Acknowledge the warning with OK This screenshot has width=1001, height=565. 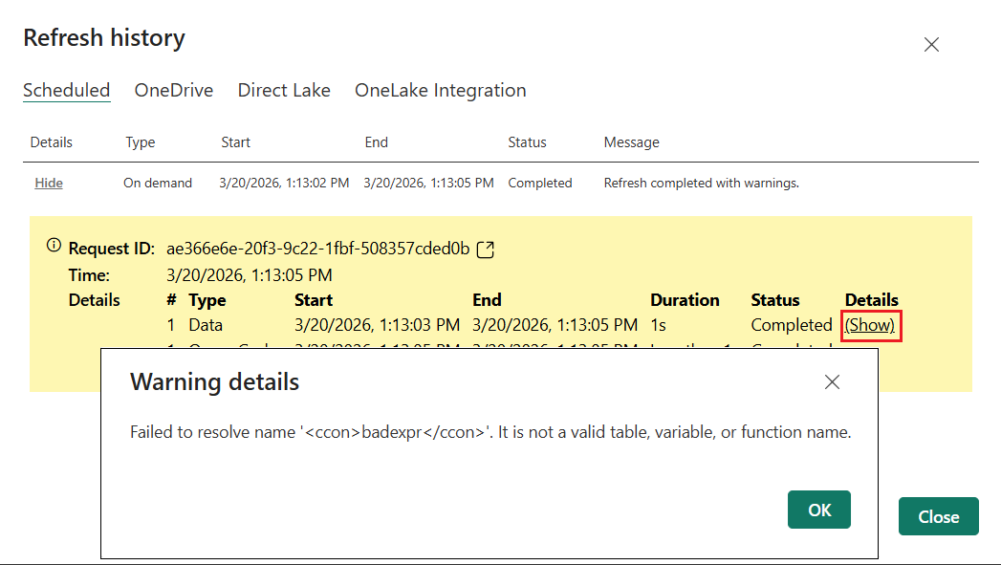[x=818, y=510]
